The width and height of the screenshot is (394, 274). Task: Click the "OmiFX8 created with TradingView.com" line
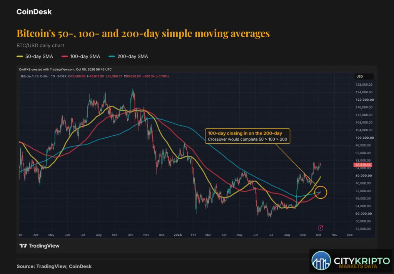[65, 70]
